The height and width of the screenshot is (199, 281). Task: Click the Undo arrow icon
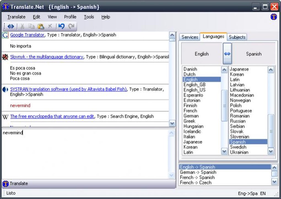pos(61,26)
